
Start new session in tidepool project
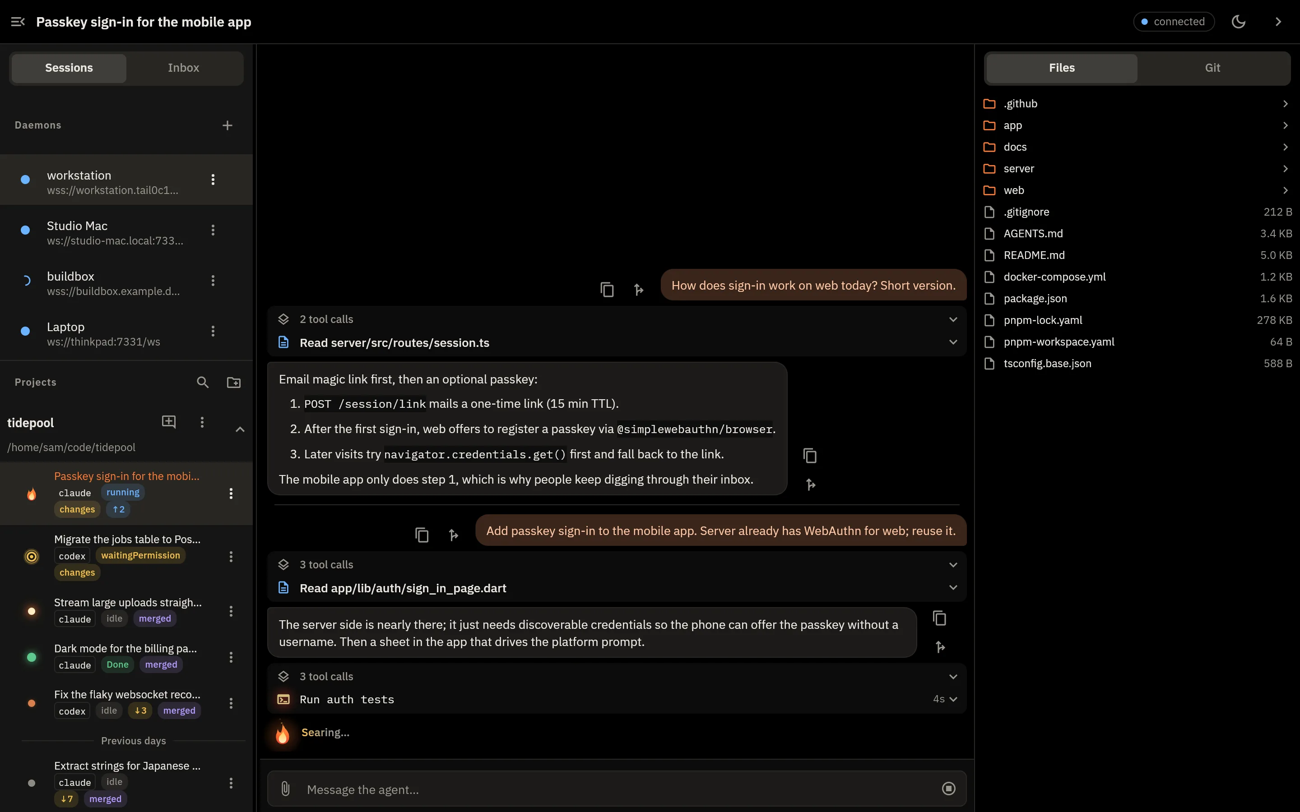click(x=169, y=422)
